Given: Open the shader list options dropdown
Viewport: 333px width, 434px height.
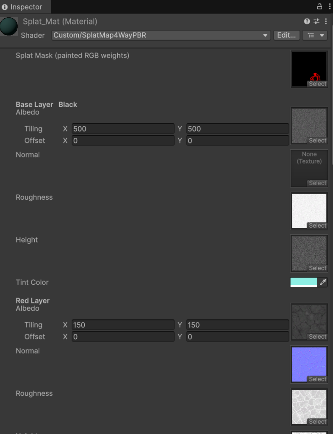Looking at the screenshot, I should tap(315, 35).
